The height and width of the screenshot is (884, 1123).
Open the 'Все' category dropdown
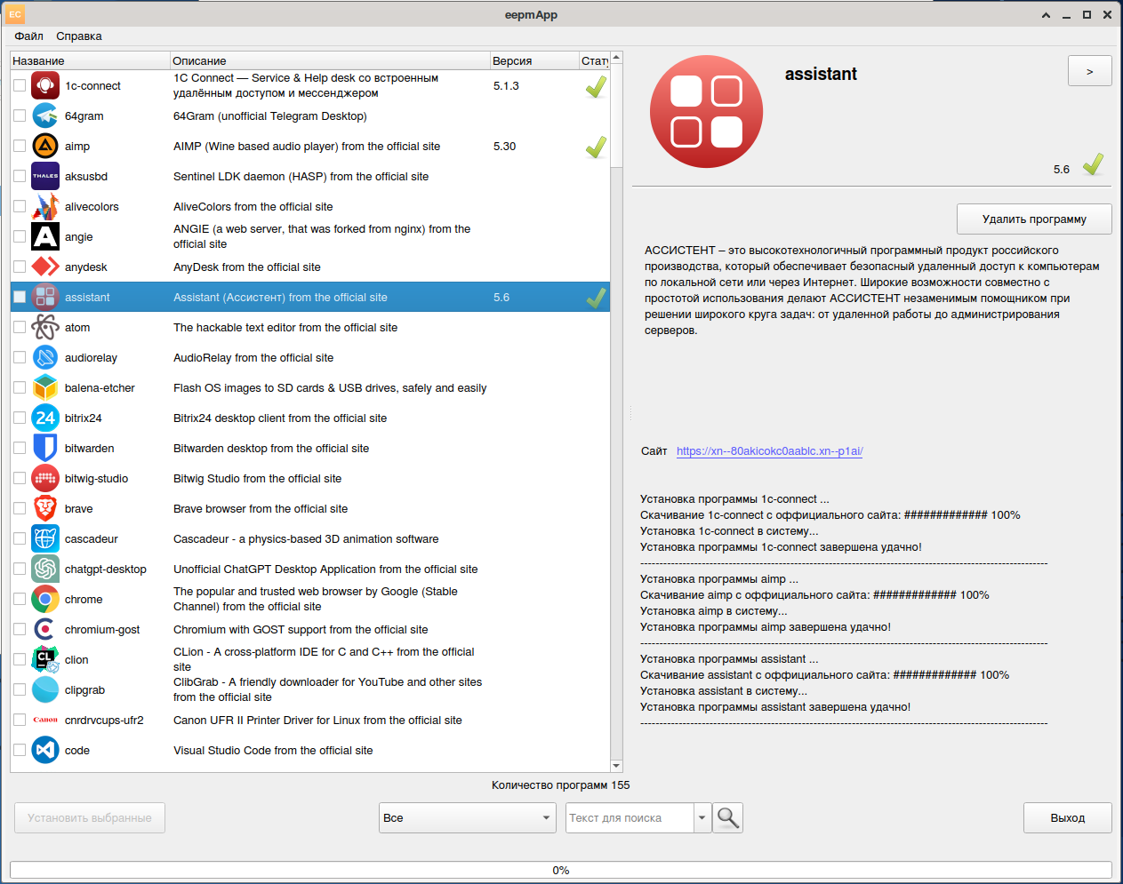[468, 818]
